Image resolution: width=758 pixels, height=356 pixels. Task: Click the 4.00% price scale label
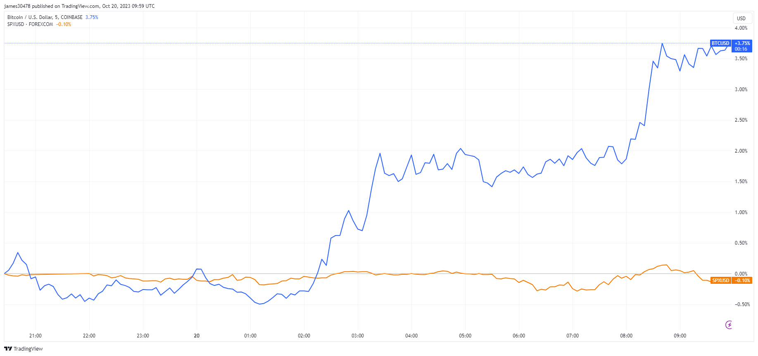pyautogui.click(x=741, y=28)
